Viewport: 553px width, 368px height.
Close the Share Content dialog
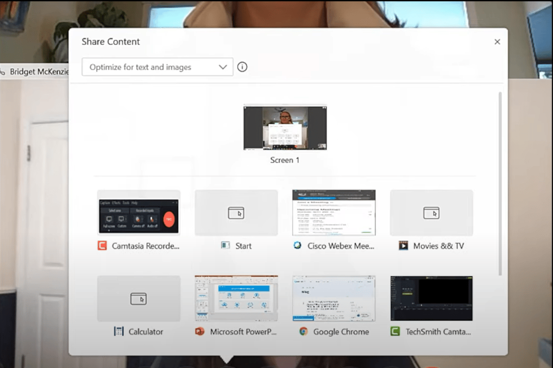click(x=497, y=42)
